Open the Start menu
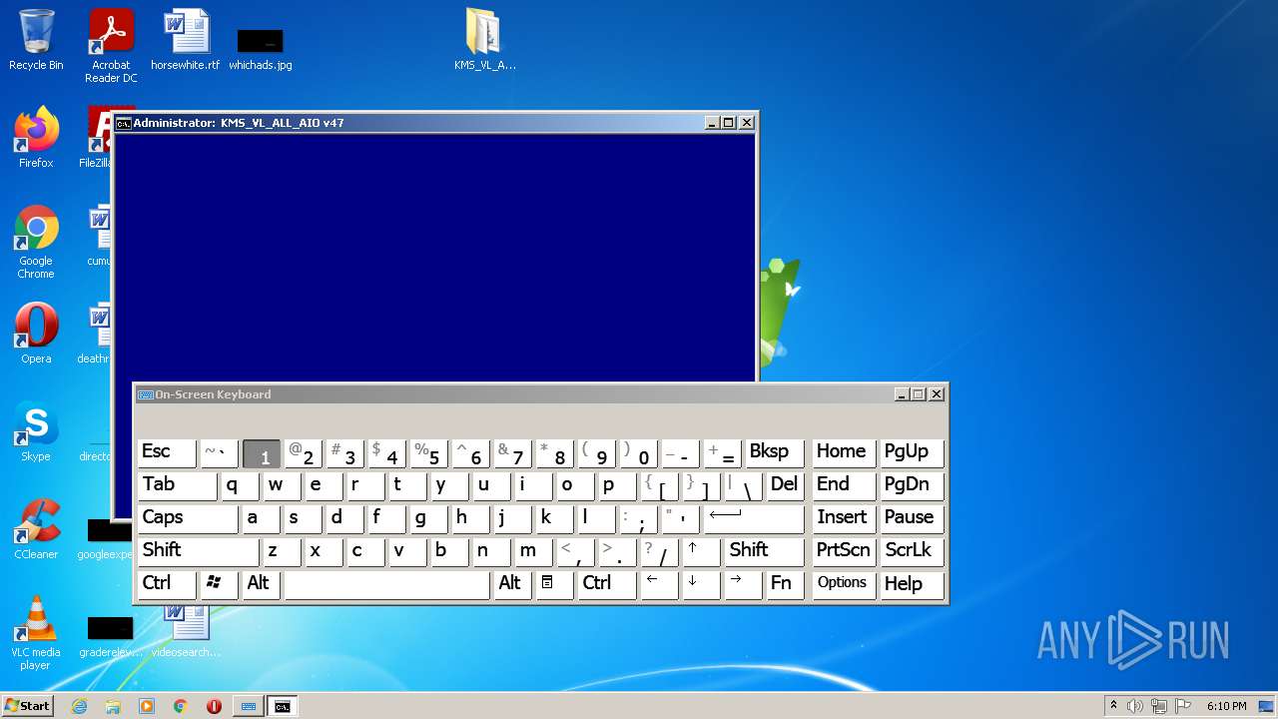The image size is (1278, 719). [x=28, y=706]
